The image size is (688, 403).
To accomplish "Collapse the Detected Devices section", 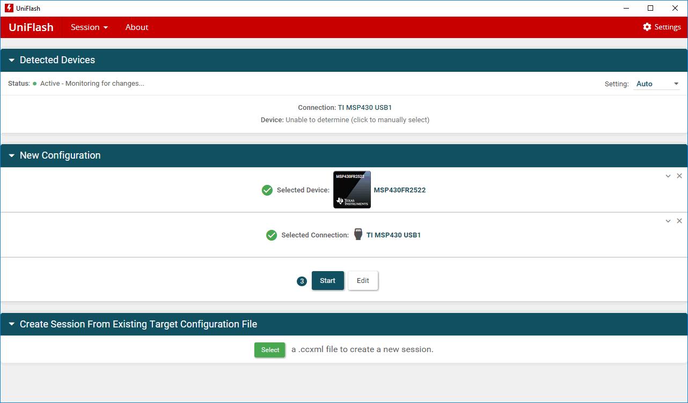I will click(x=12, y=60).
